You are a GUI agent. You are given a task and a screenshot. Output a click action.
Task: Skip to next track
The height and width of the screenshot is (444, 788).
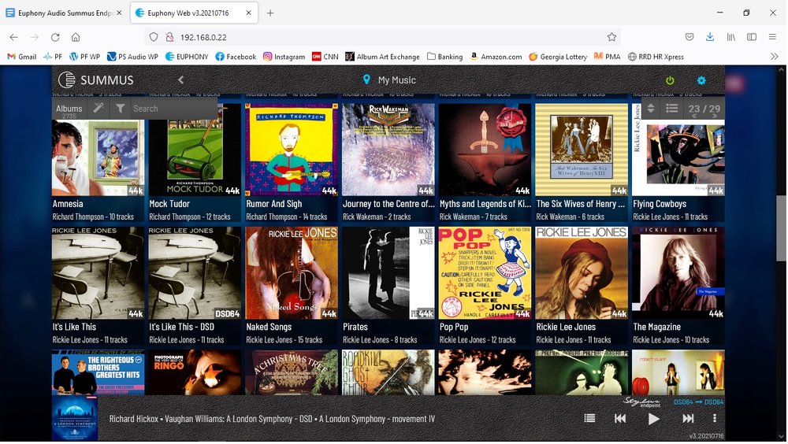tap(688, 418)
